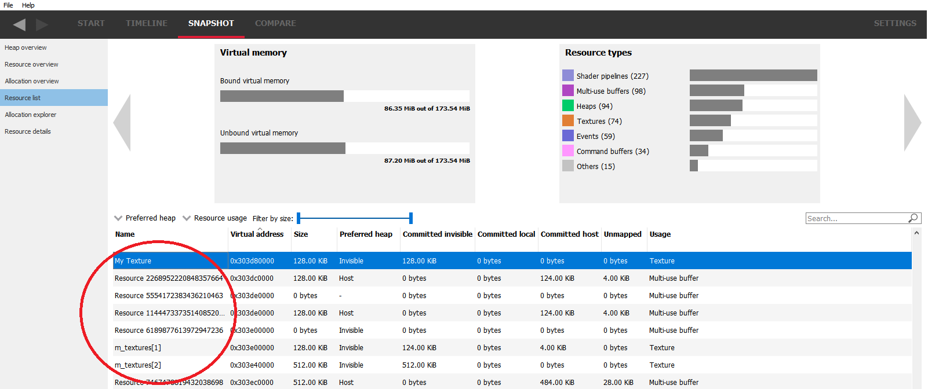
Task: Click the right handle of size filter slider
Action: click(410, 218)
